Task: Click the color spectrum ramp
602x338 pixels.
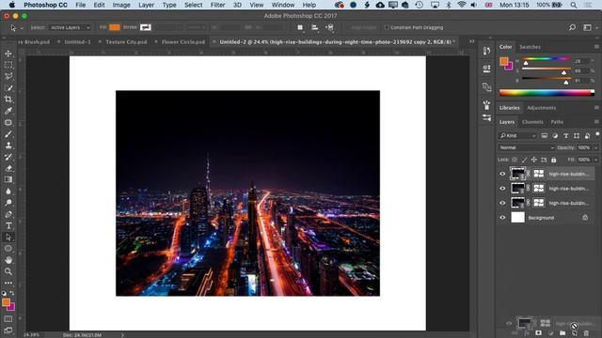Action: pos(547,93)
